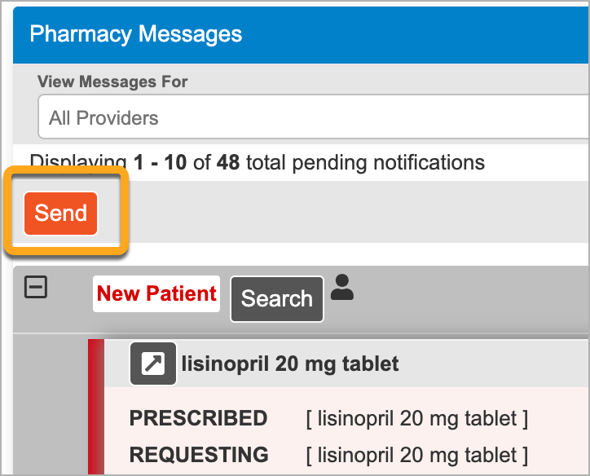590x476 pixels.
Task: Select the prescribed lisinopril 20 mg tablet value
Action: coord(417,418)
